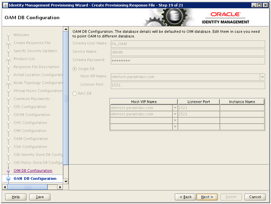Viewport: 271px width, 204px height.
Task: Cancel the provisioning wizard
Action: point(255,197)
